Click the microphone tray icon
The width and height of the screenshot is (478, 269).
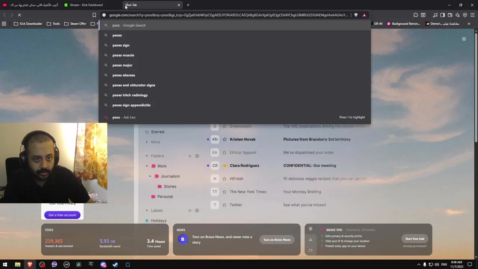click(x=425, y=265)
